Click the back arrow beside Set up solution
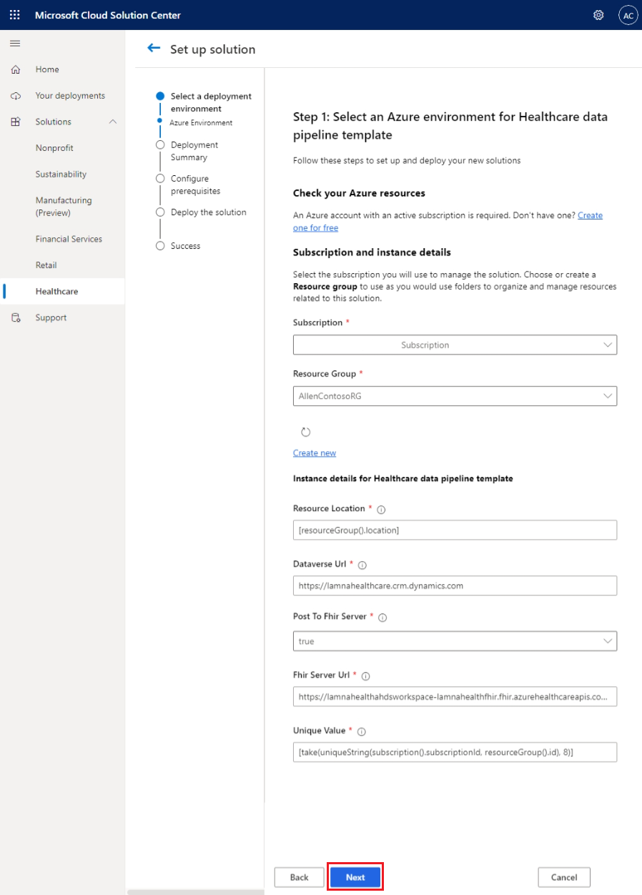The height and width of the screenshot is (895, 642). point(153,48)
